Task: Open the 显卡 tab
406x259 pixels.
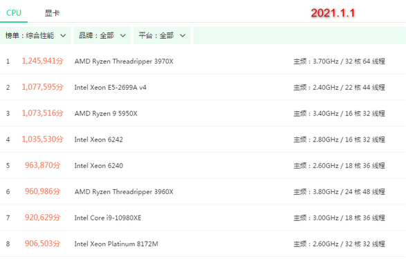Action: [52, 13]
